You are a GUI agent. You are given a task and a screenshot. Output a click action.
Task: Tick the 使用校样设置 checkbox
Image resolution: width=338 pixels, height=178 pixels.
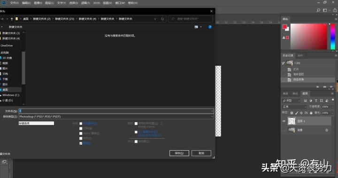pyautogui.click(x=136, y=124)
